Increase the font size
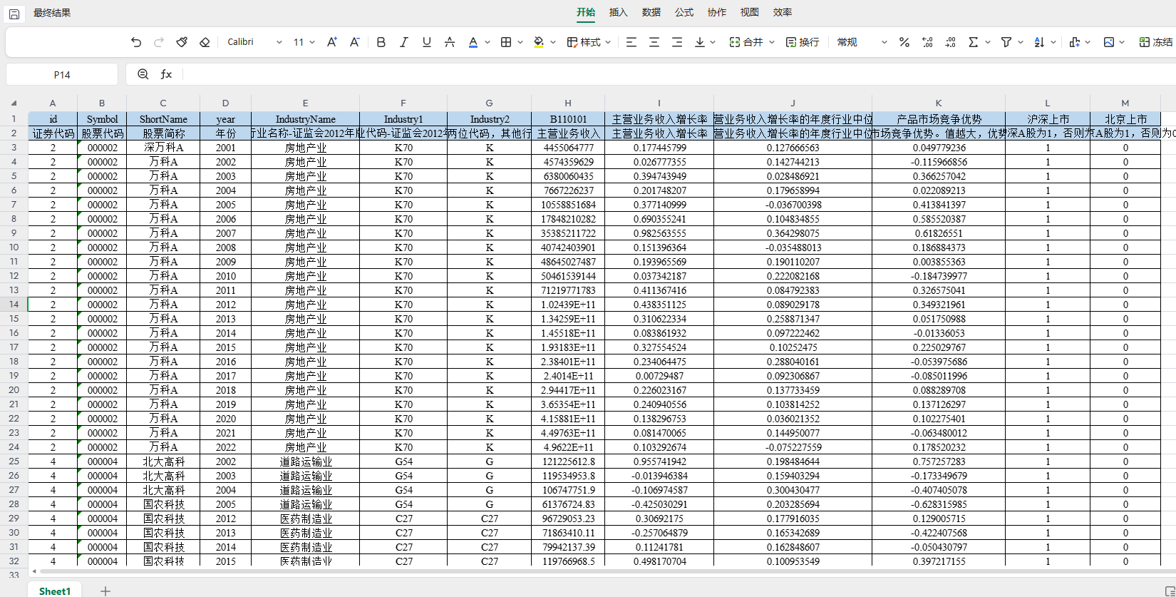 (x=332, y=42)
